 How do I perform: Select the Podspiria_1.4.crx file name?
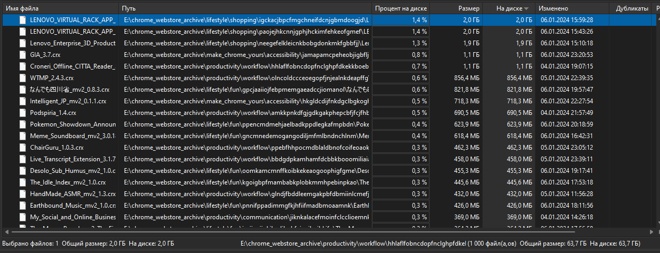tap(53, 113)
